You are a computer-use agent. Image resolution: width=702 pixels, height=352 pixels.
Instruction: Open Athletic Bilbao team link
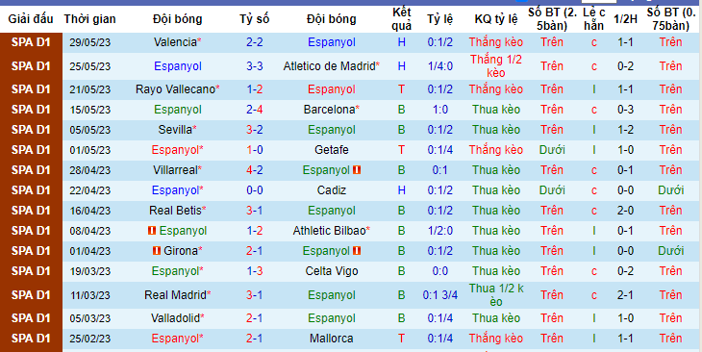[x=330, y=231]
